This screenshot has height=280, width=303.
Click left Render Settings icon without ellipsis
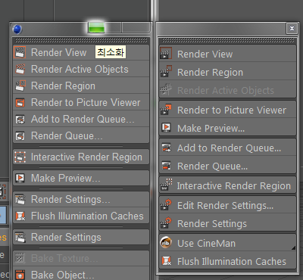coord(20,237)
